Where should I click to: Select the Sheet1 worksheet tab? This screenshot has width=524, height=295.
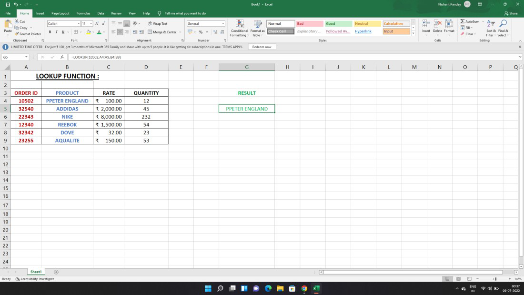click(36, 272)
